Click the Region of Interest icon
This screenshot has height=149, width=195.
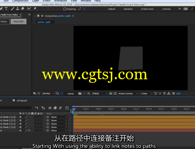click(111, 93)
